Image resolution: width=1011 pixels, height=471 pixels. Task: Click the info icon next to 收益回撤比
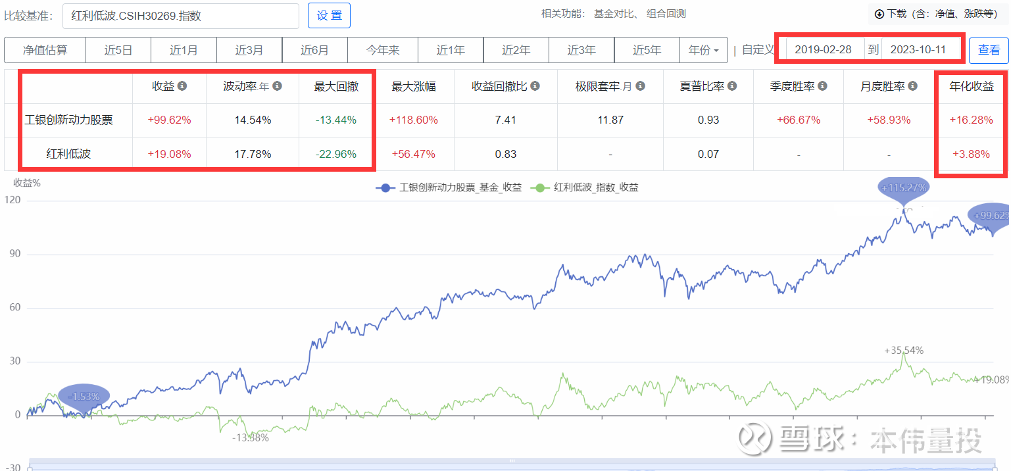[535, 86]
